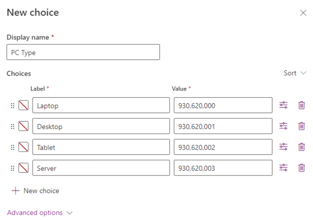
Task: Delete the Laptop choice
Action: 302,105
